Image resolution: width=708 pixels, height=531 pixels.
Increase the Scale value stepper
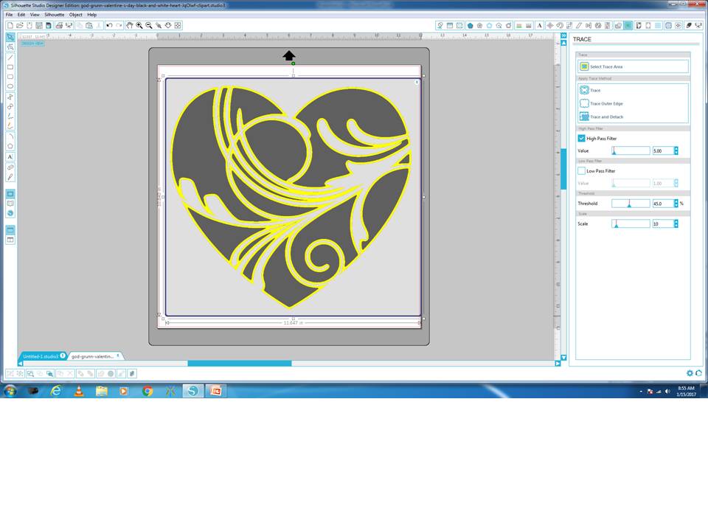[676, 221]
